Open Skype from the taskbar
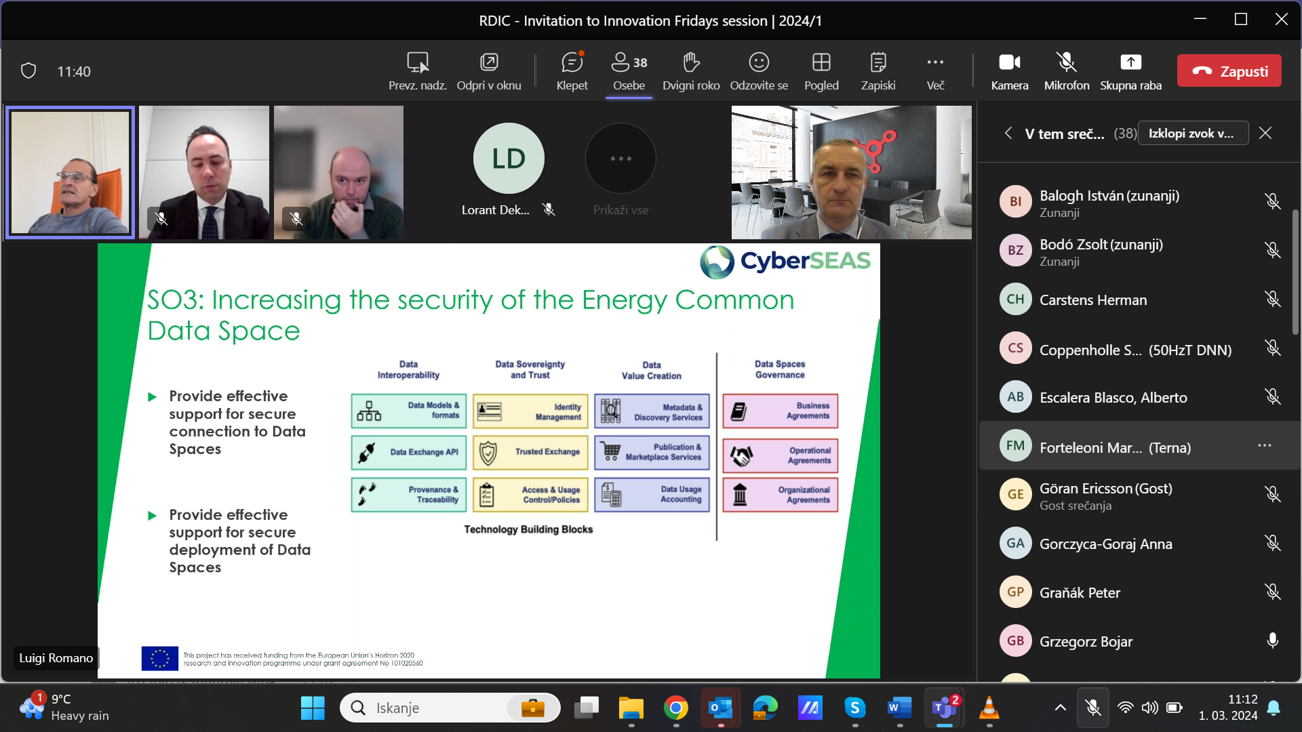 (854, 708)
